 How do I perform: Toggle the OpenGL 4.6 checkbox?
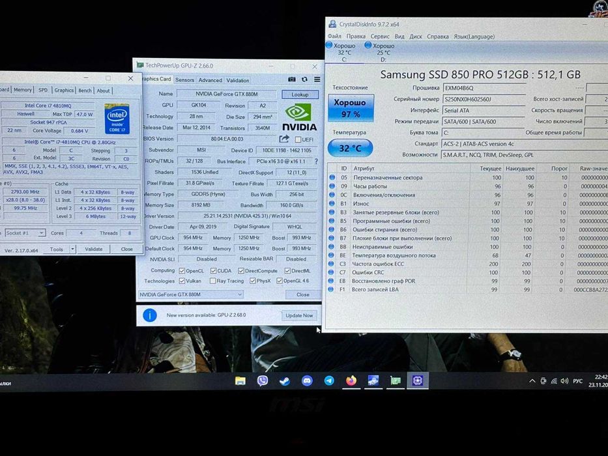coord(279,281)
